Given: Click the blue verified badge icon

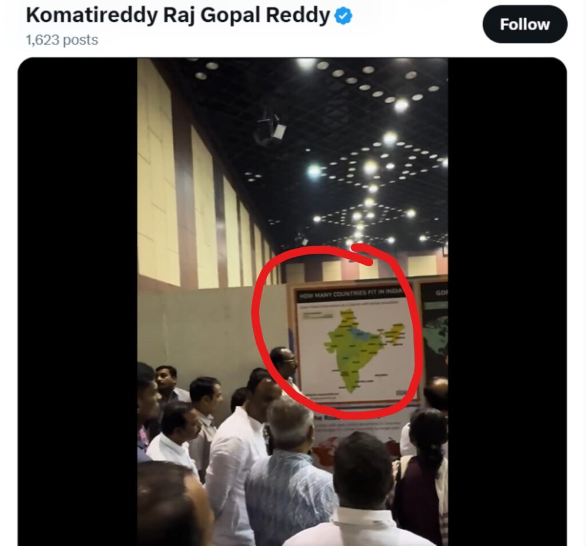Looking at the screenshot, I should coord(343,17).
